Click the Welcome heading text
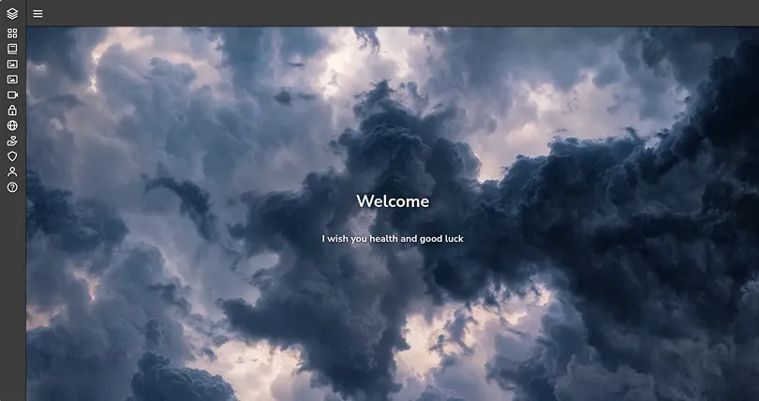This screenshot has height=401, width=759. [393, 201]
